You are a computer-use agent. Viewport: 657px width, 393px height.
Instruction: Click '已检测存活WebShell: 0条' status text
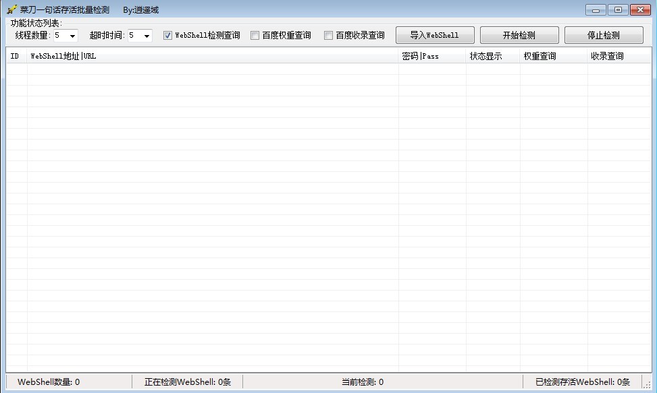(x=583, y=382)
